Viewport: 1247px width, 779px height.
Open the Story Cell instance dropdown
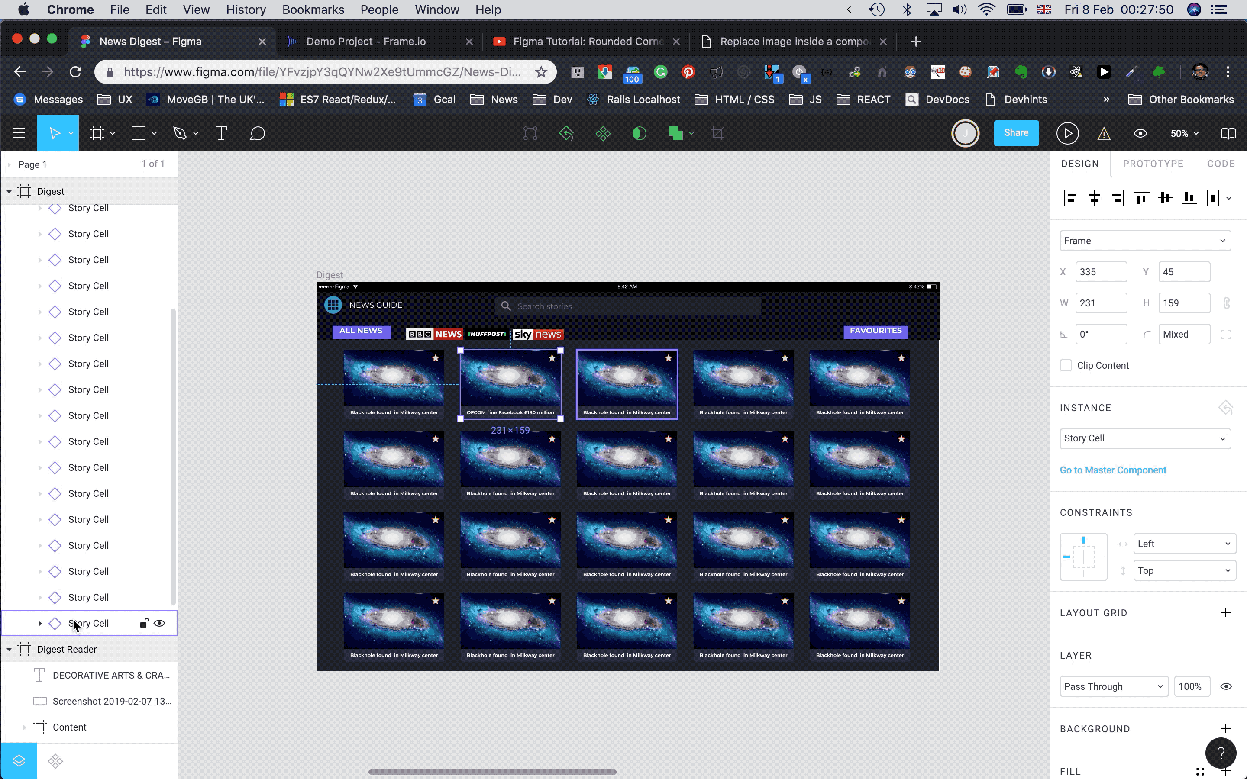pos(1145,438)
